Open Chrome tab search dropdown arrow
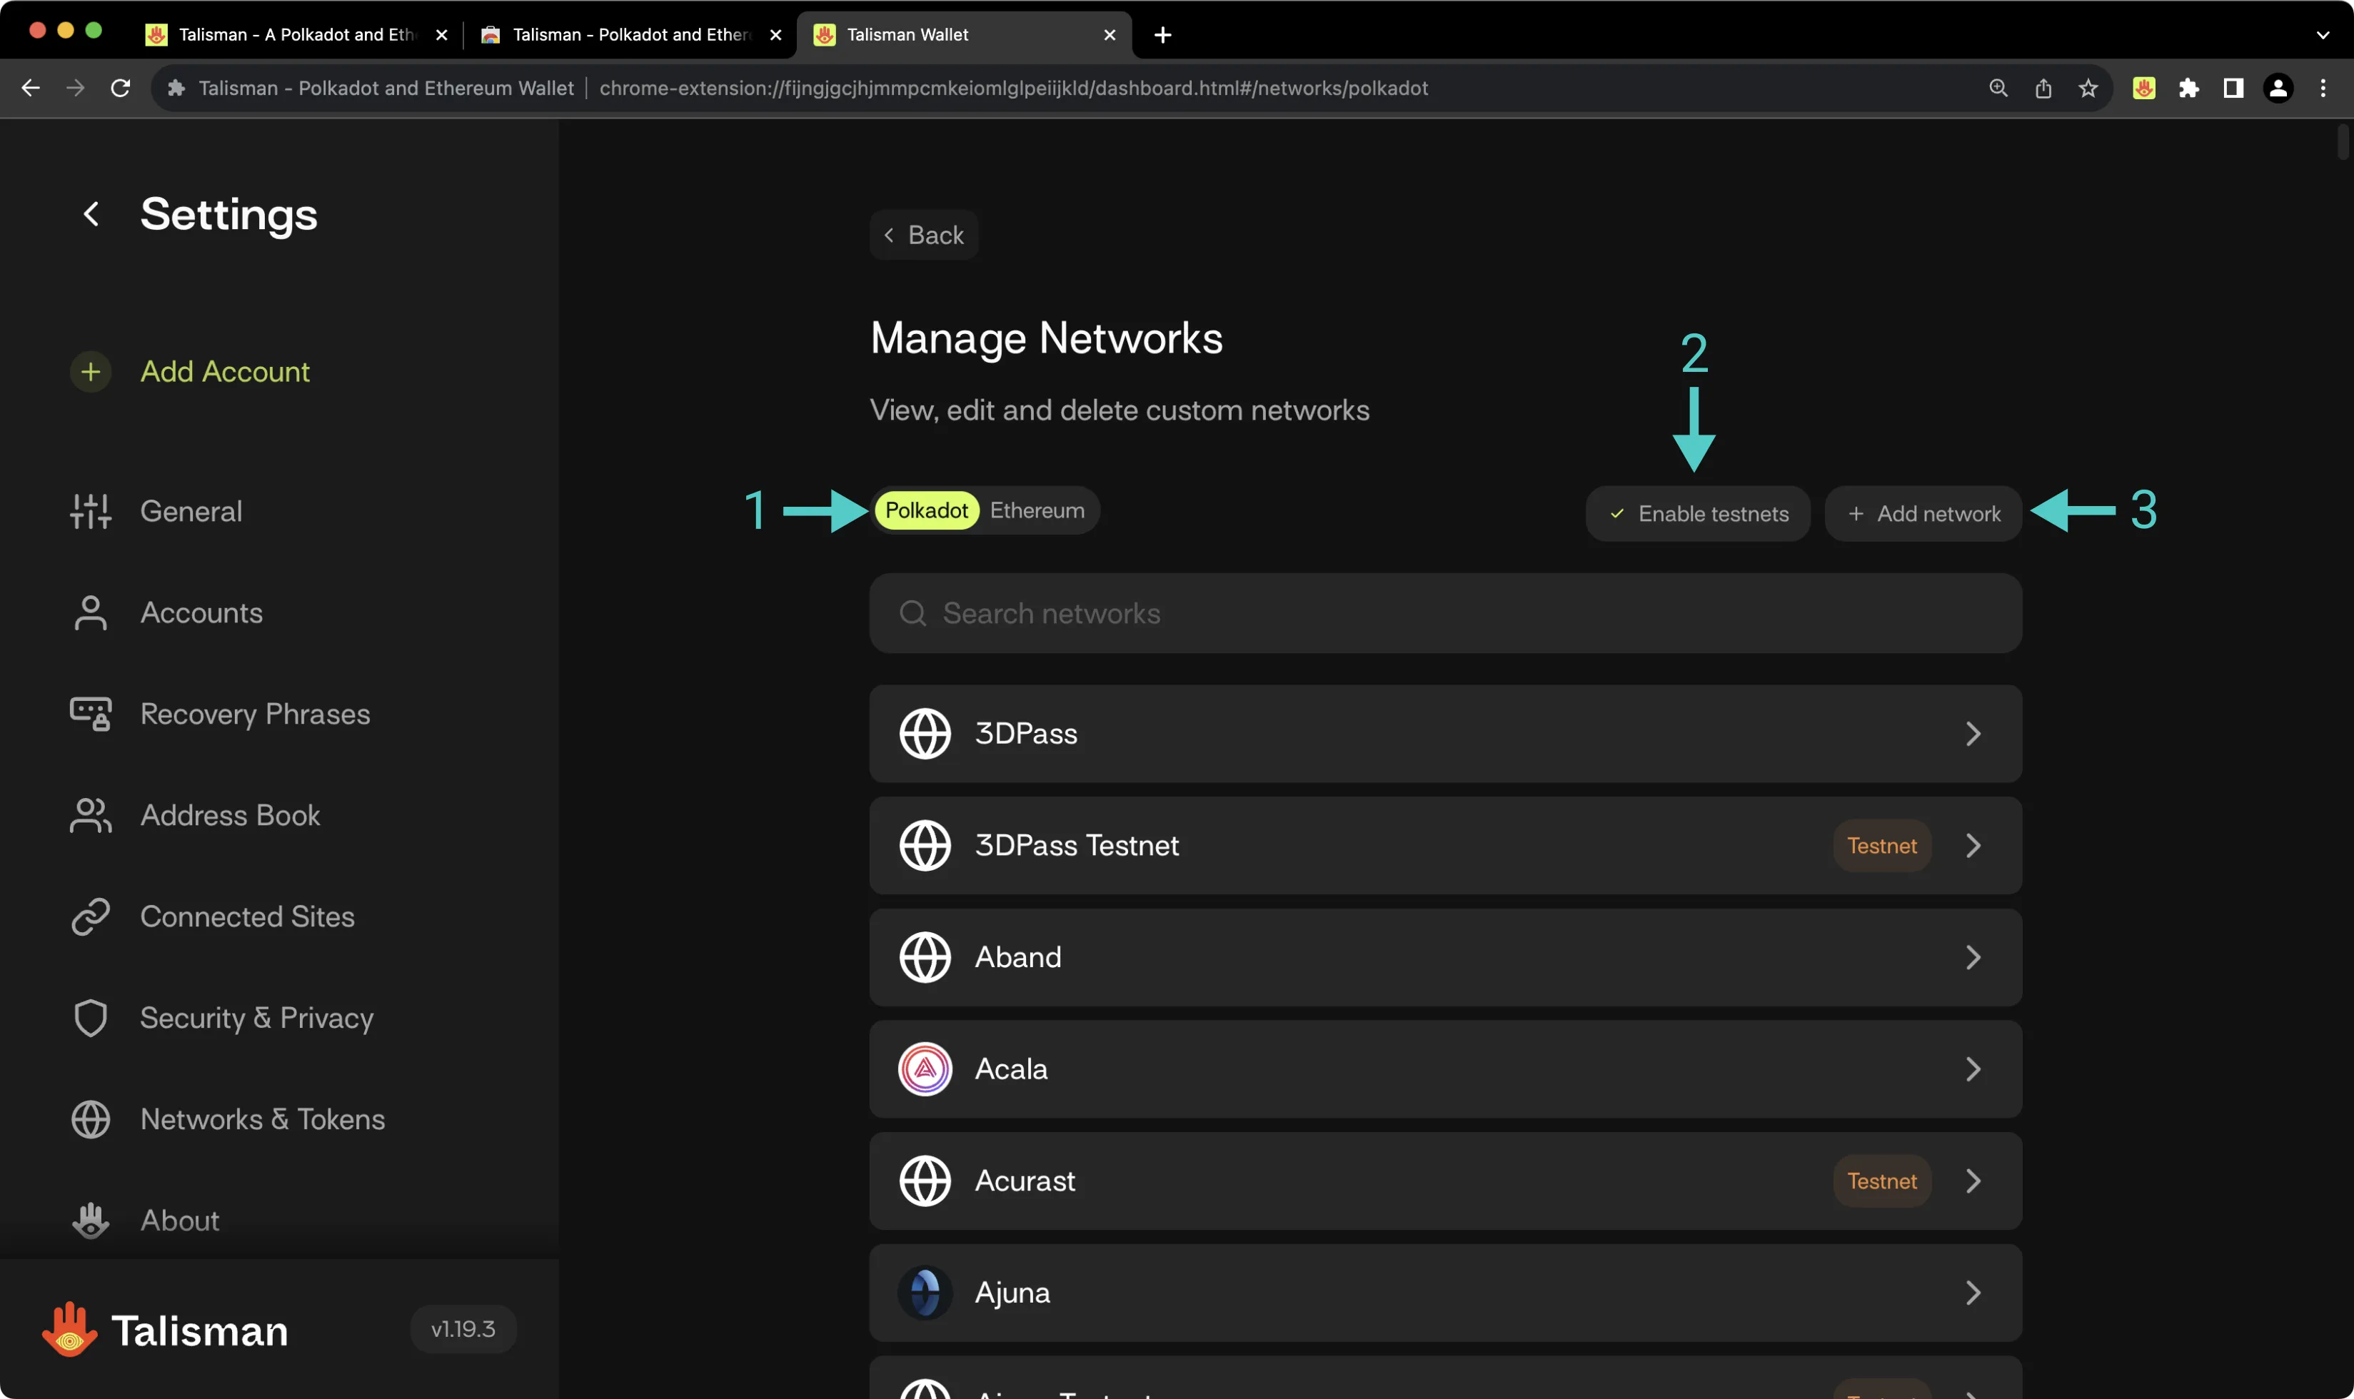The height and width of the screenshot is (1399, 2354). (x=2322, y=35)
